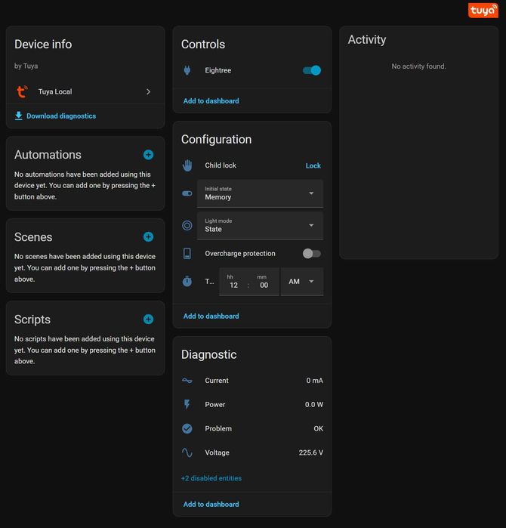Click the download arrow icon beside diagnostics
The width and height of the screenshot is (506, 528).
[x=19, y=116]
